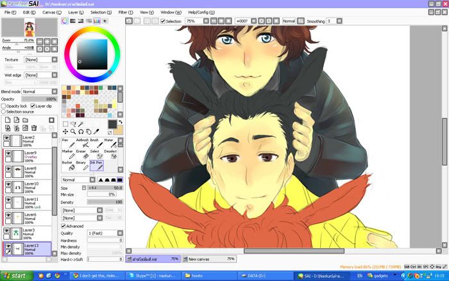Activate the Water brush tool
This screenshot has width=449, height=281.
pos(110,142)
